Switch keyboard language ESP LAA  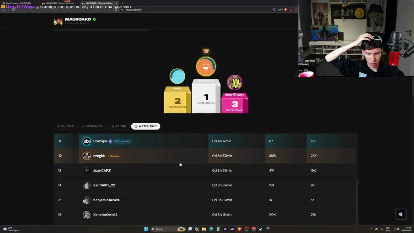(388, 229)
